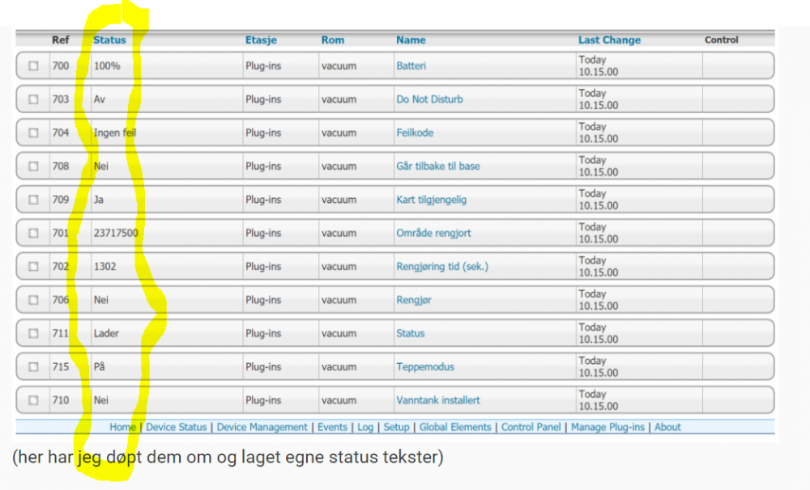Select the checkbox next to ref 711

click(33, 333)
